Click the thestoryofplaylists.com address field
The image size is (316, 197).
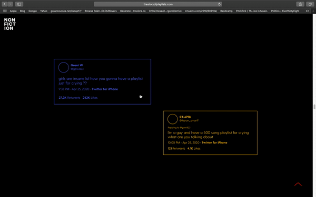(x=158, y=4)
